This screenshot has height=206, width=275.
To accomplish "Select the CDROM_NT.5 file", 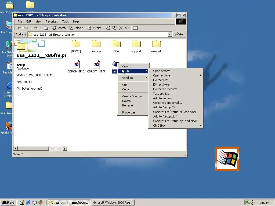I will coord(96,67).
